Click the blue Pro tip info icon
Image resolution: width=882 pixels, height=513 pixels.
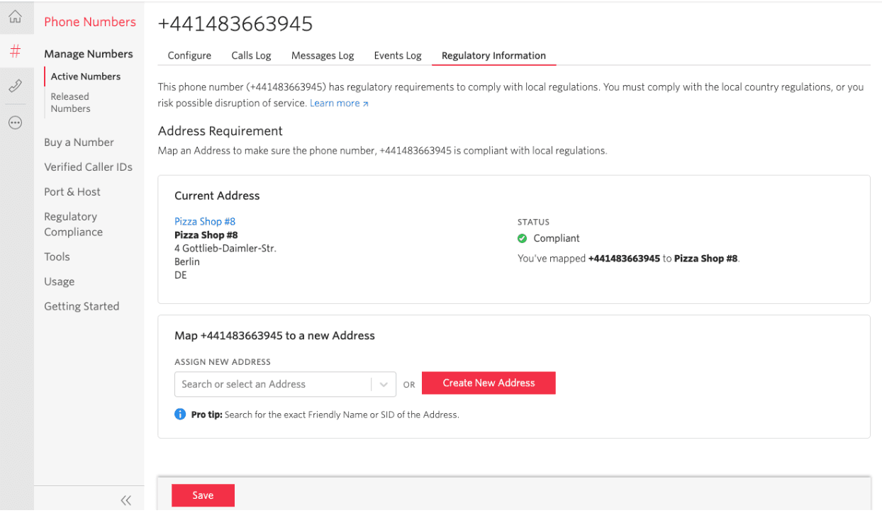180,415
